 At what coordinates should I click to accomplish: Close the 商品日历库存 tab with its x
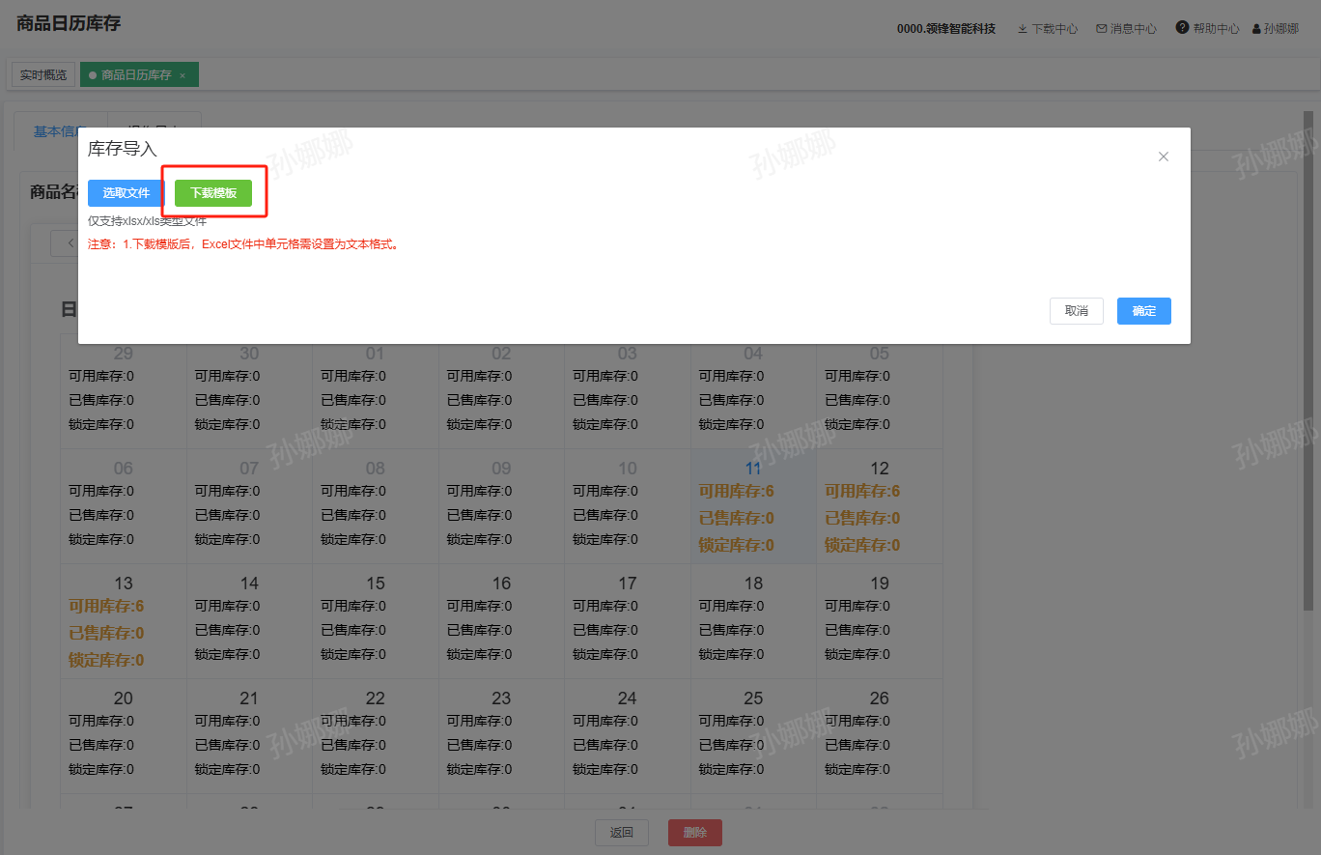(x=183, y=75)
